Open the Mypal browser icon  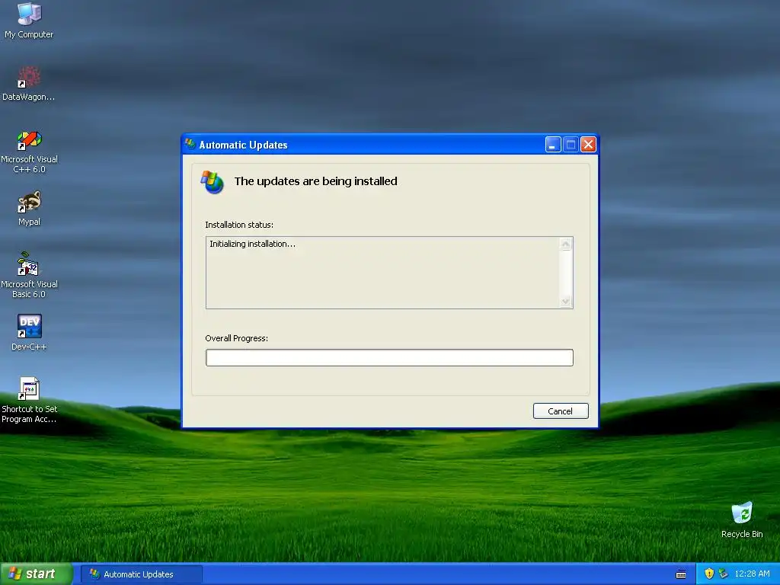click(x=29, y=202)
